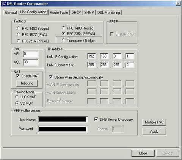This screenshot has height=160, width=182.
Task: Select LLC SNAP framing mode
Action: coord(17,97)
